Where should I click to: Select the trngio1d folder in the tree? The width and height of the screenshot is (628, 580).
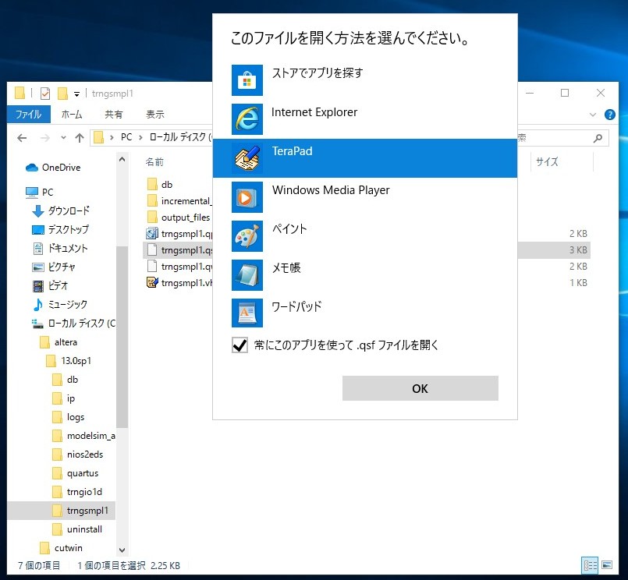84,492
